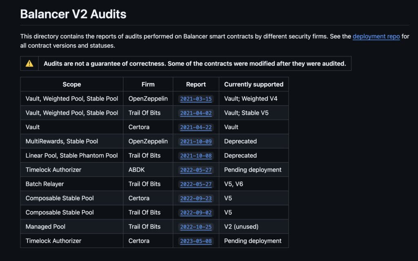This screenshot has width=418, height=261.
Task: Click the warning triangle icon
Action: tap(29, 63)
